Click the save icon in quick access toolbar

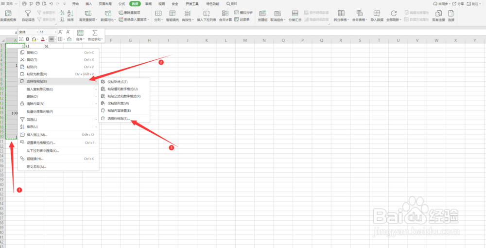(24, 4)
